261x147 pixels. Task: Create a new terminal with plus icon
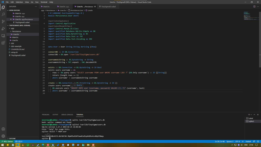click(249, 115)
